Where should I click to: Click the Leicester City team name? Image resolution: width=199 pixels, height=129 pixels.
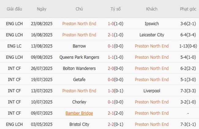coord(152,35)
